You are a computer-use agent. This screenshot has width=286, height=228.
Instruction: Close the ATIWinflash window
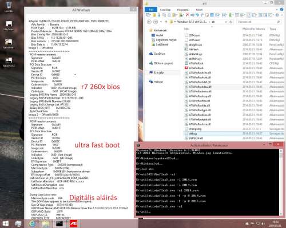tap(133, 10)
